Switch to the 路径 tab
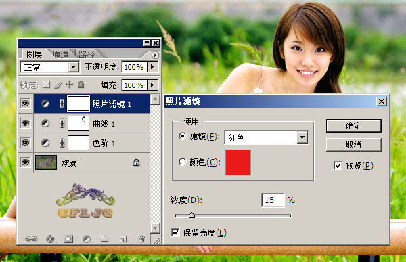This screenshot has height=262, width=406. click(x=87, y=54)
